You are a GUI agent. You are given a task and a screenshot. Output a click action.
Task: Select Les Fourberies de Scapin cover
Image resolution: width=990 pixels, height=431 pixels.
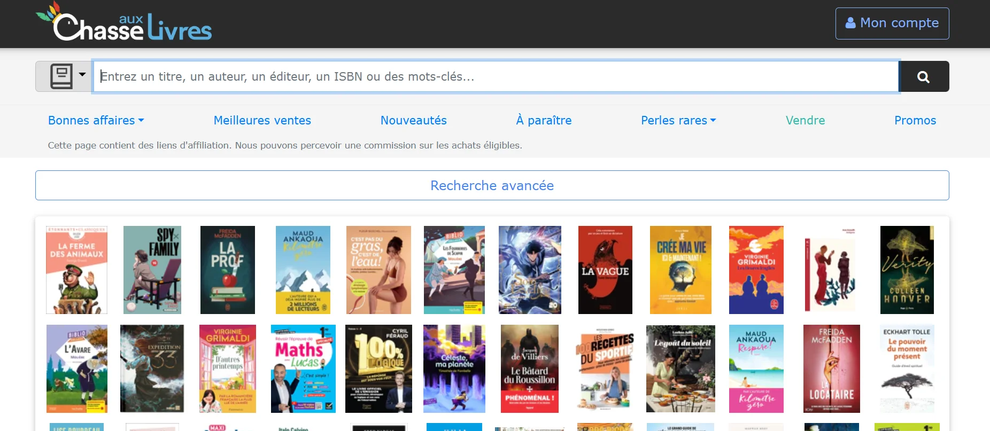pos(454,270)
